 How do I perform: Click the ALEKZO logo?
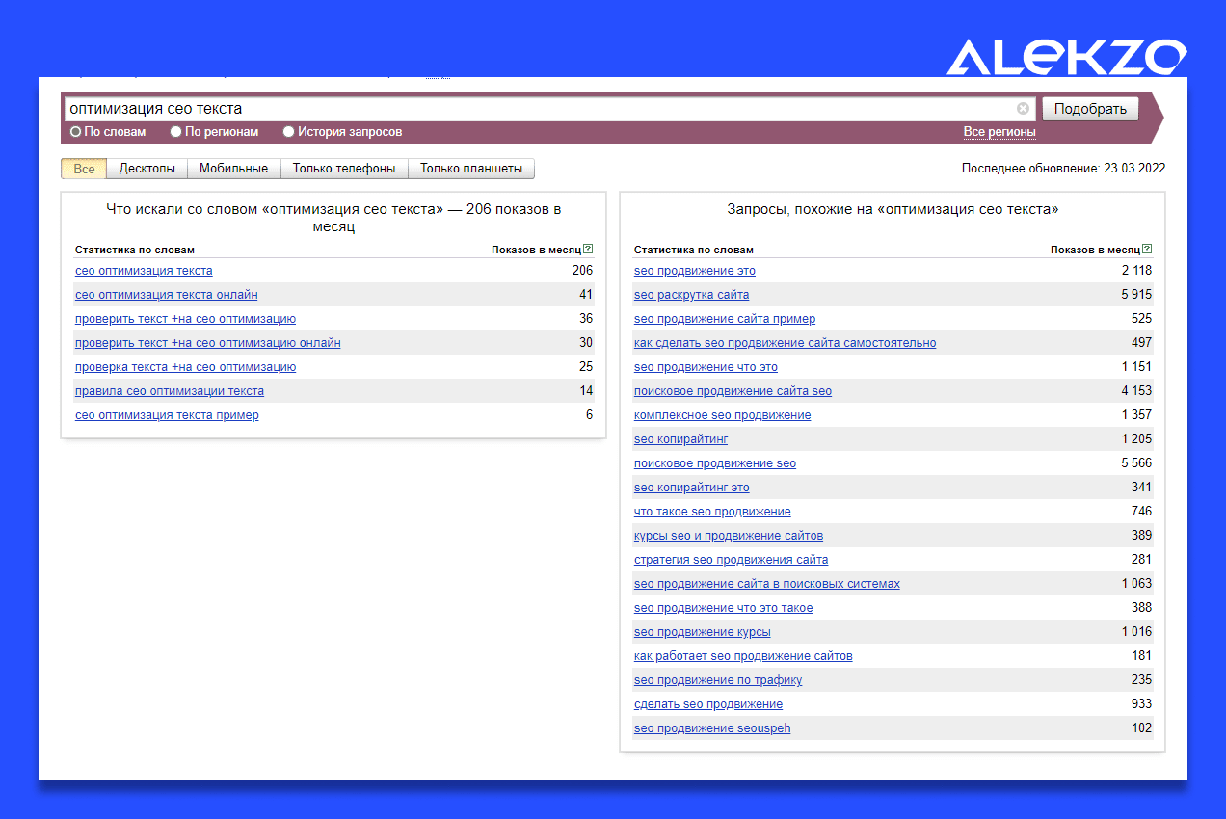[1066, 58]
